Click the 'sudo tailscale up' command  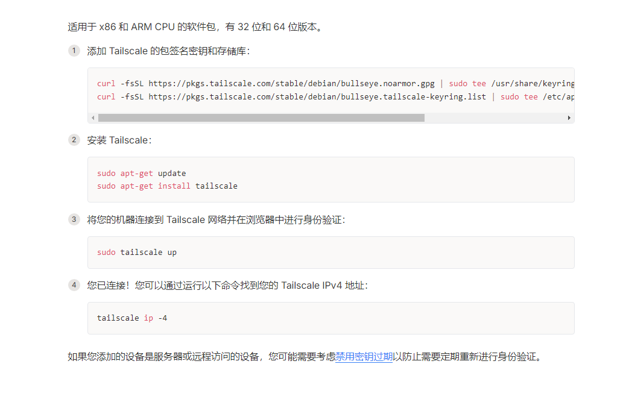click(137, 253)
